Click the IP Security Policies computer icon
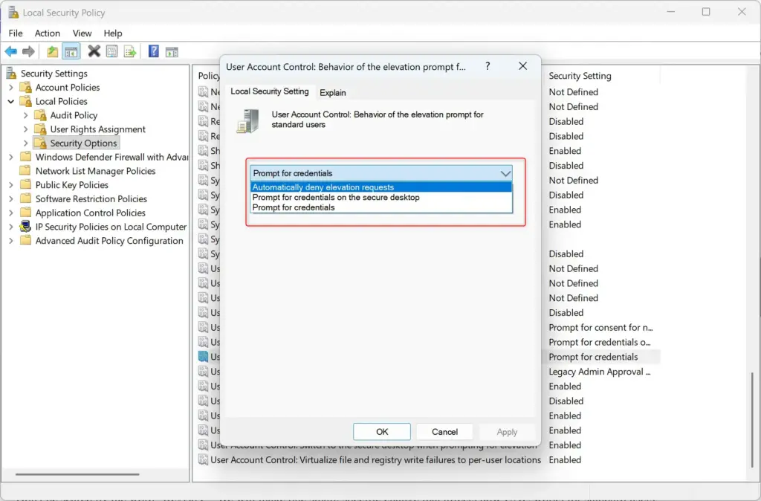 pyautogui.click(x=25, y=227)
